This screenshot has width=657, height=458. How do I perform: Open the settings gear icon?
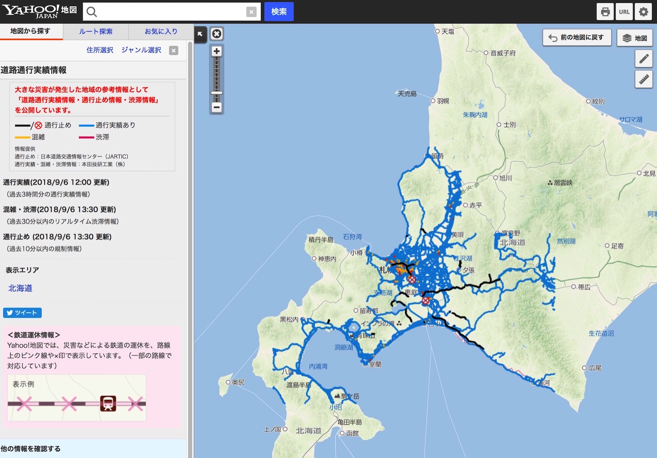643,11
